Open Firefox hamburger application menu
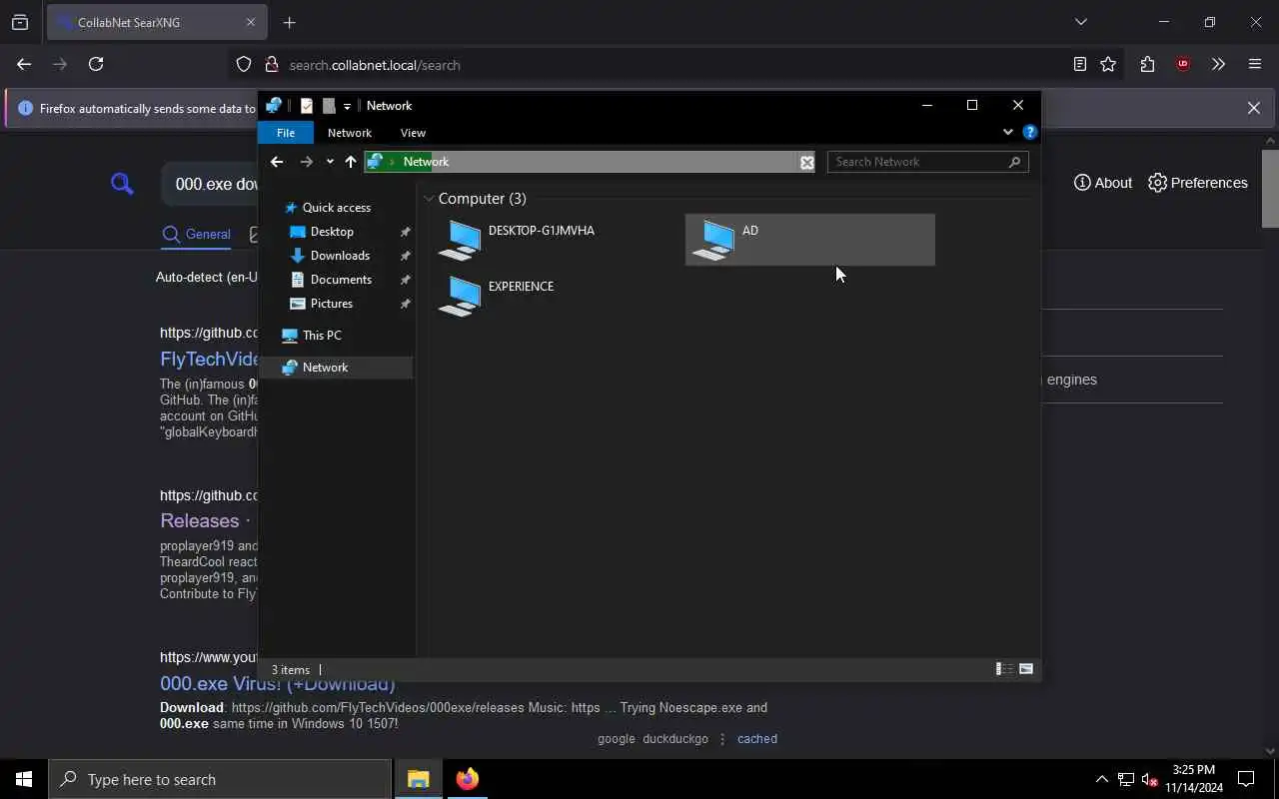 click(x=1255, y=64)
